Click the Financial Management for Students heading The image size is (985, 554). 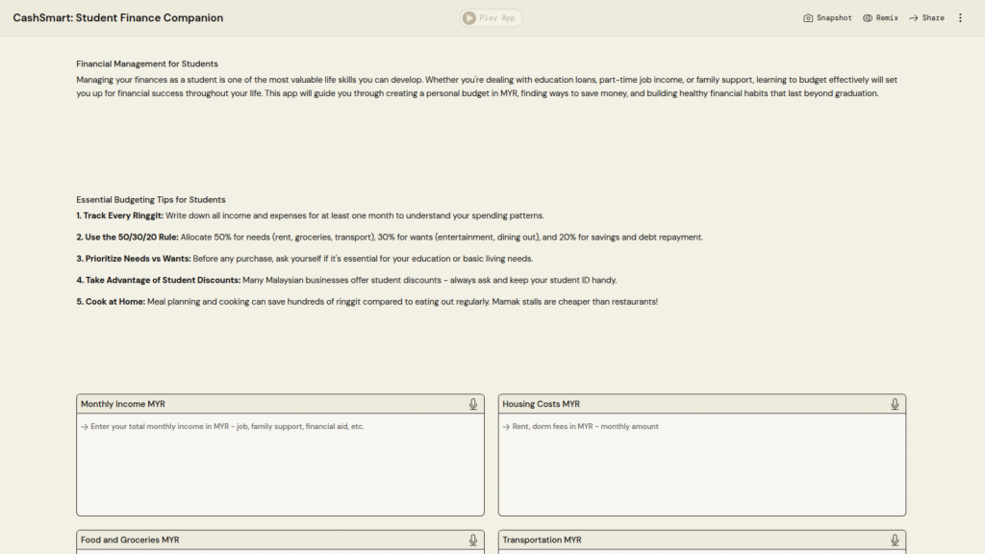[147, 64]
